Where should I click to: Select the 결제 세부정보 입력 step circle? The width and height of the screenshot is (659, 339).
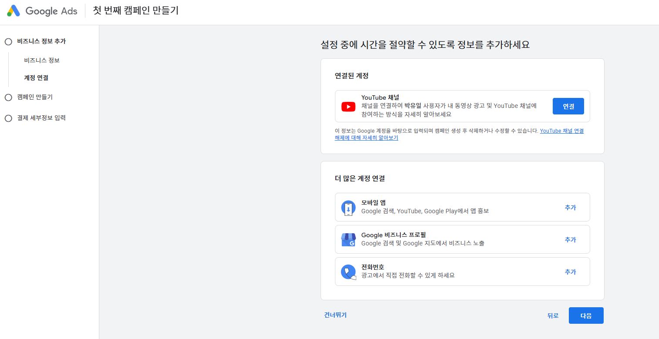(8, 118)
